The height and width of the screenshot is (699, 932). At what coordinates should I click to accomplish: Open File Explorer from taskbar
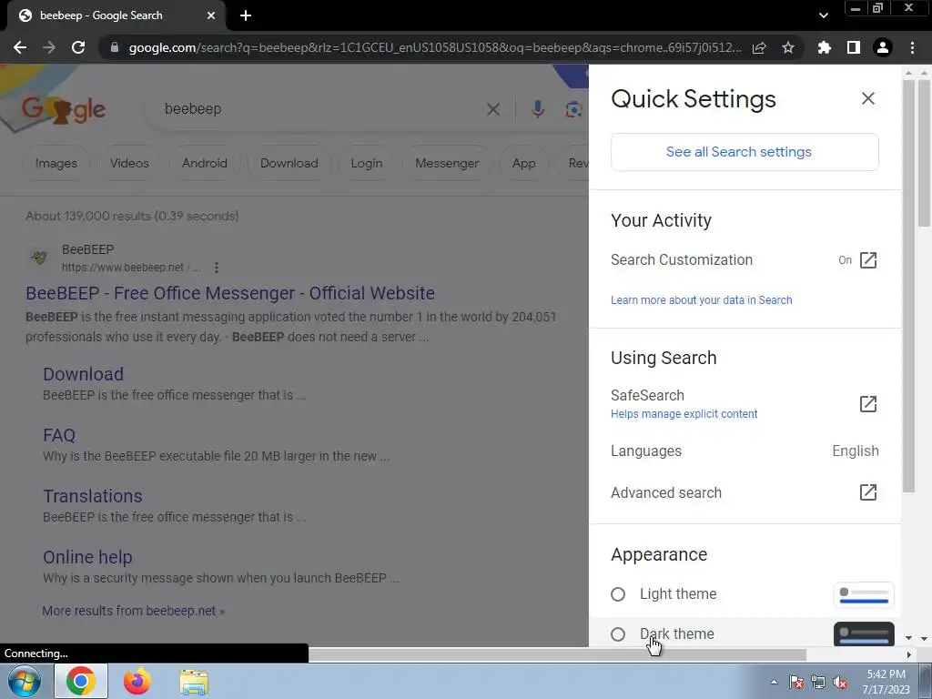tap(194, 683)
